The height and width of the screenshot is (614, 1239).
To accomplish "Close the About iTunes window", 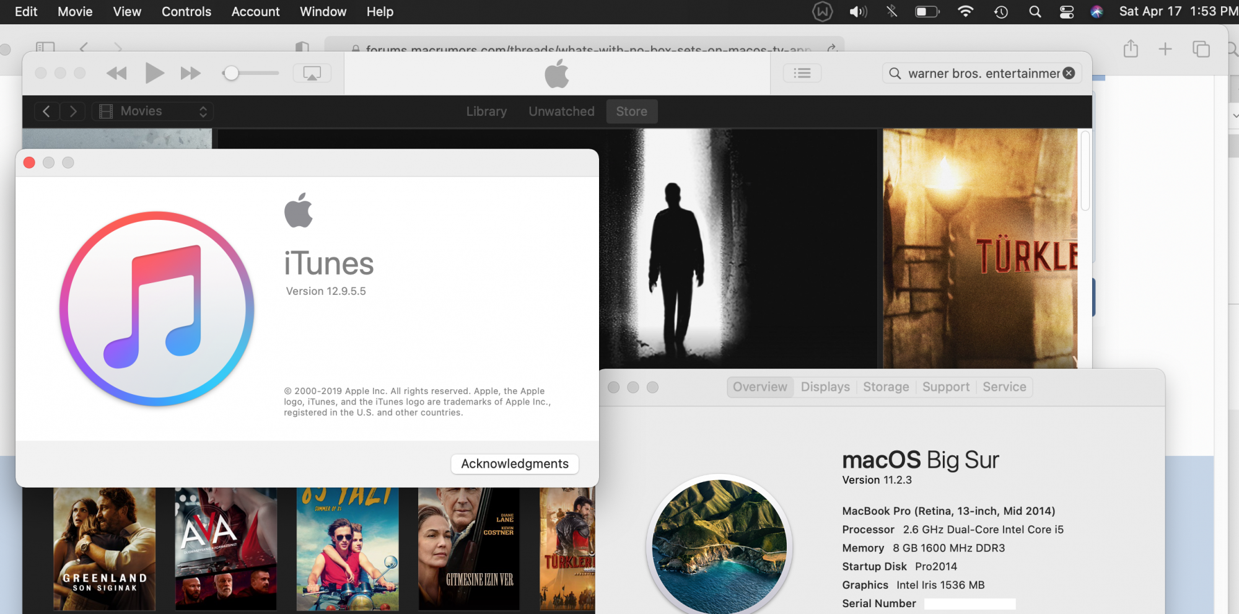I will 29,162.
